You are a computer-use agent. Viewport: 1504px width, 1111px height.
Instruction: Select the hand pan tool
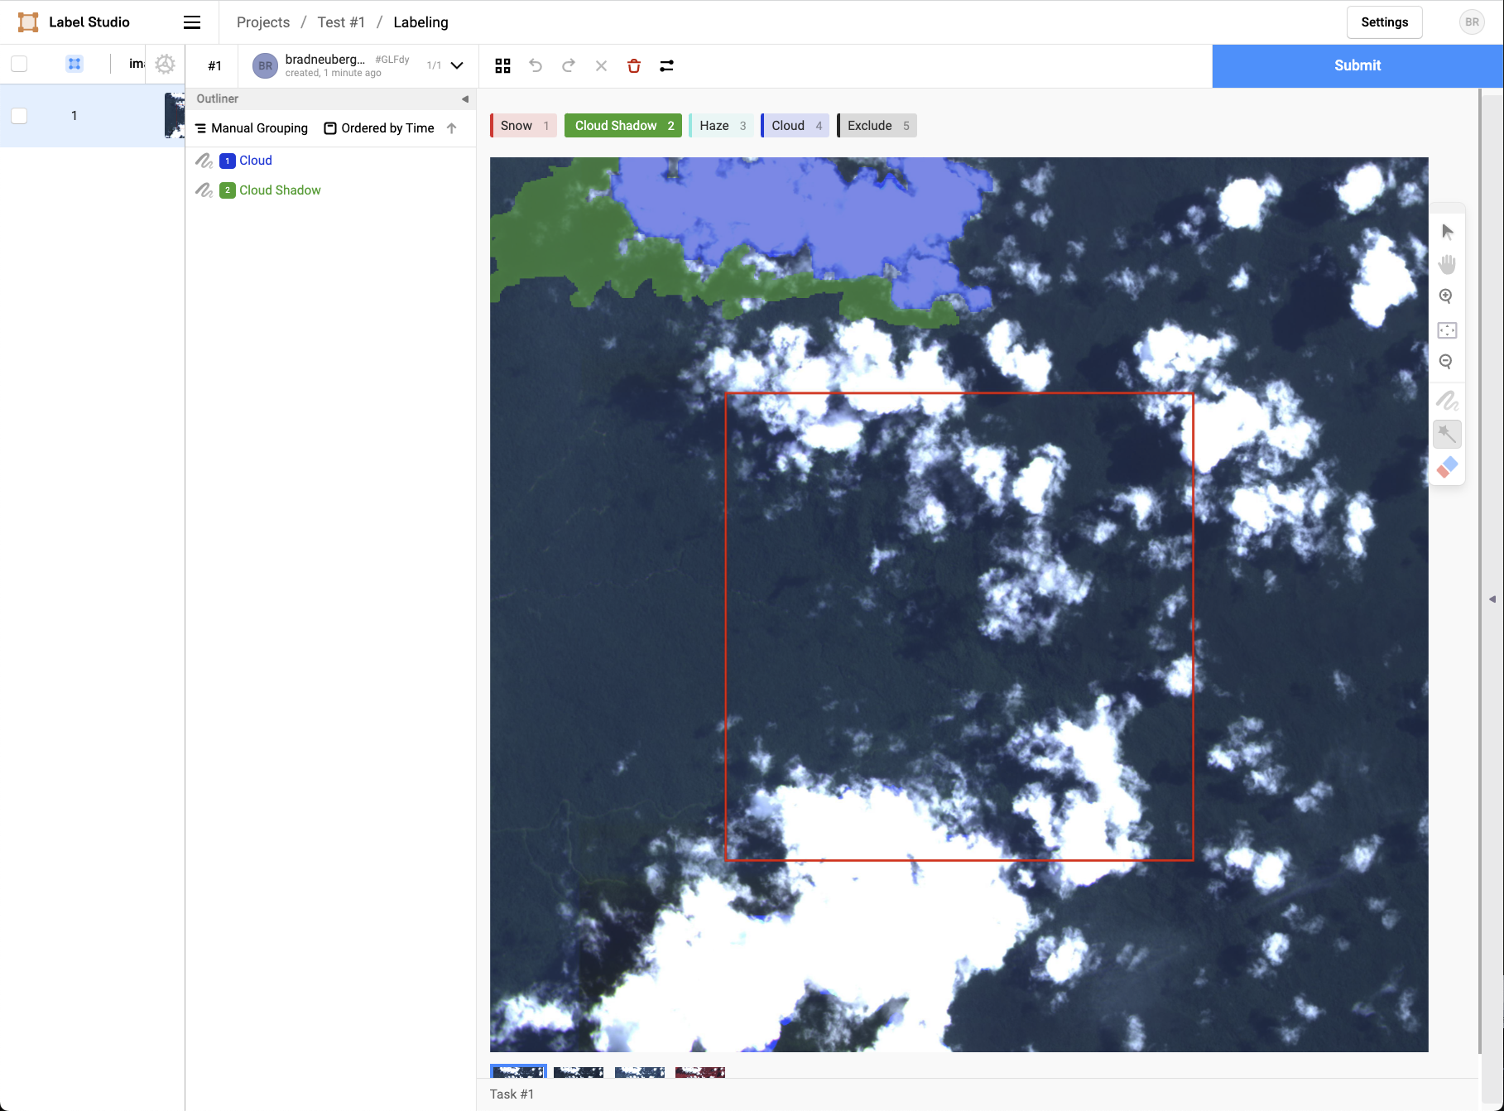tap(1447, 264)
